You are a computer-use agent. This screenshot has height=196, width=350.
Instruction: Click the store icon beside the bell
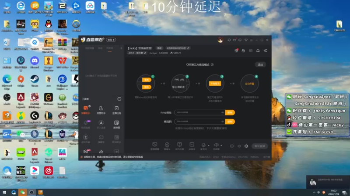[251, 51]
